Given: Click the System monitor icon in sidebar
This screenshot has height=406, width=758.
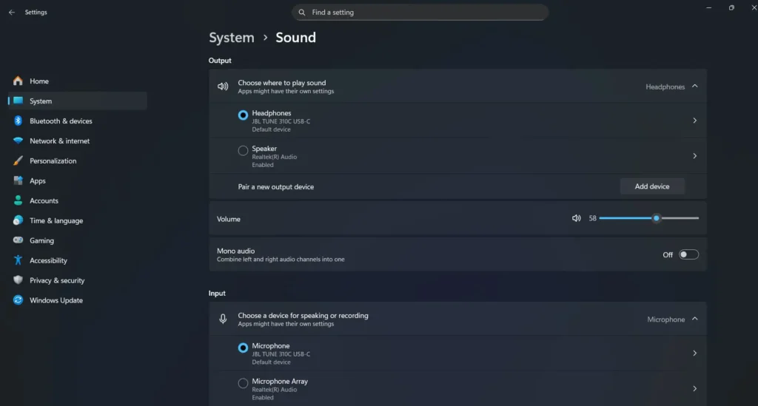Looking at the screenshot, I should tap(18, 101).
